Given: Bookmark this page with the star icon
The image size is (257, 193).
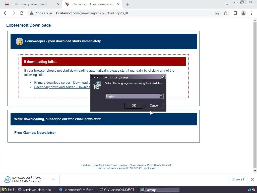Looking at the screenshot, I should coord(225,13).
